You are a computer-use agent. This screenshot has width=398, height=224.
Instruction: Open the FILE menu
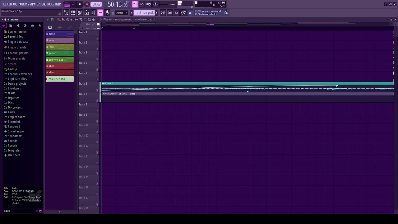[4, 4]
